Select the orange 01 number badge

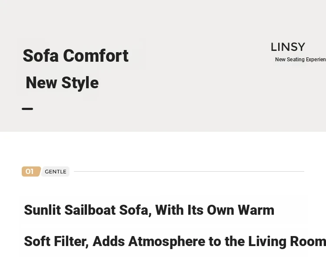31,172
